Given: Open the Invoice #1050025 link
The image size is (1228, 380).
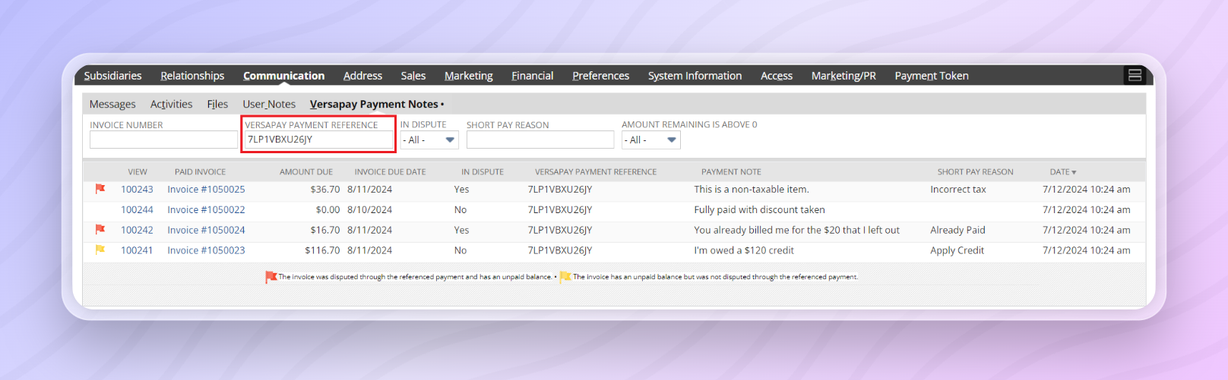Looking at the screenshot, I should (x=206, y=190).
